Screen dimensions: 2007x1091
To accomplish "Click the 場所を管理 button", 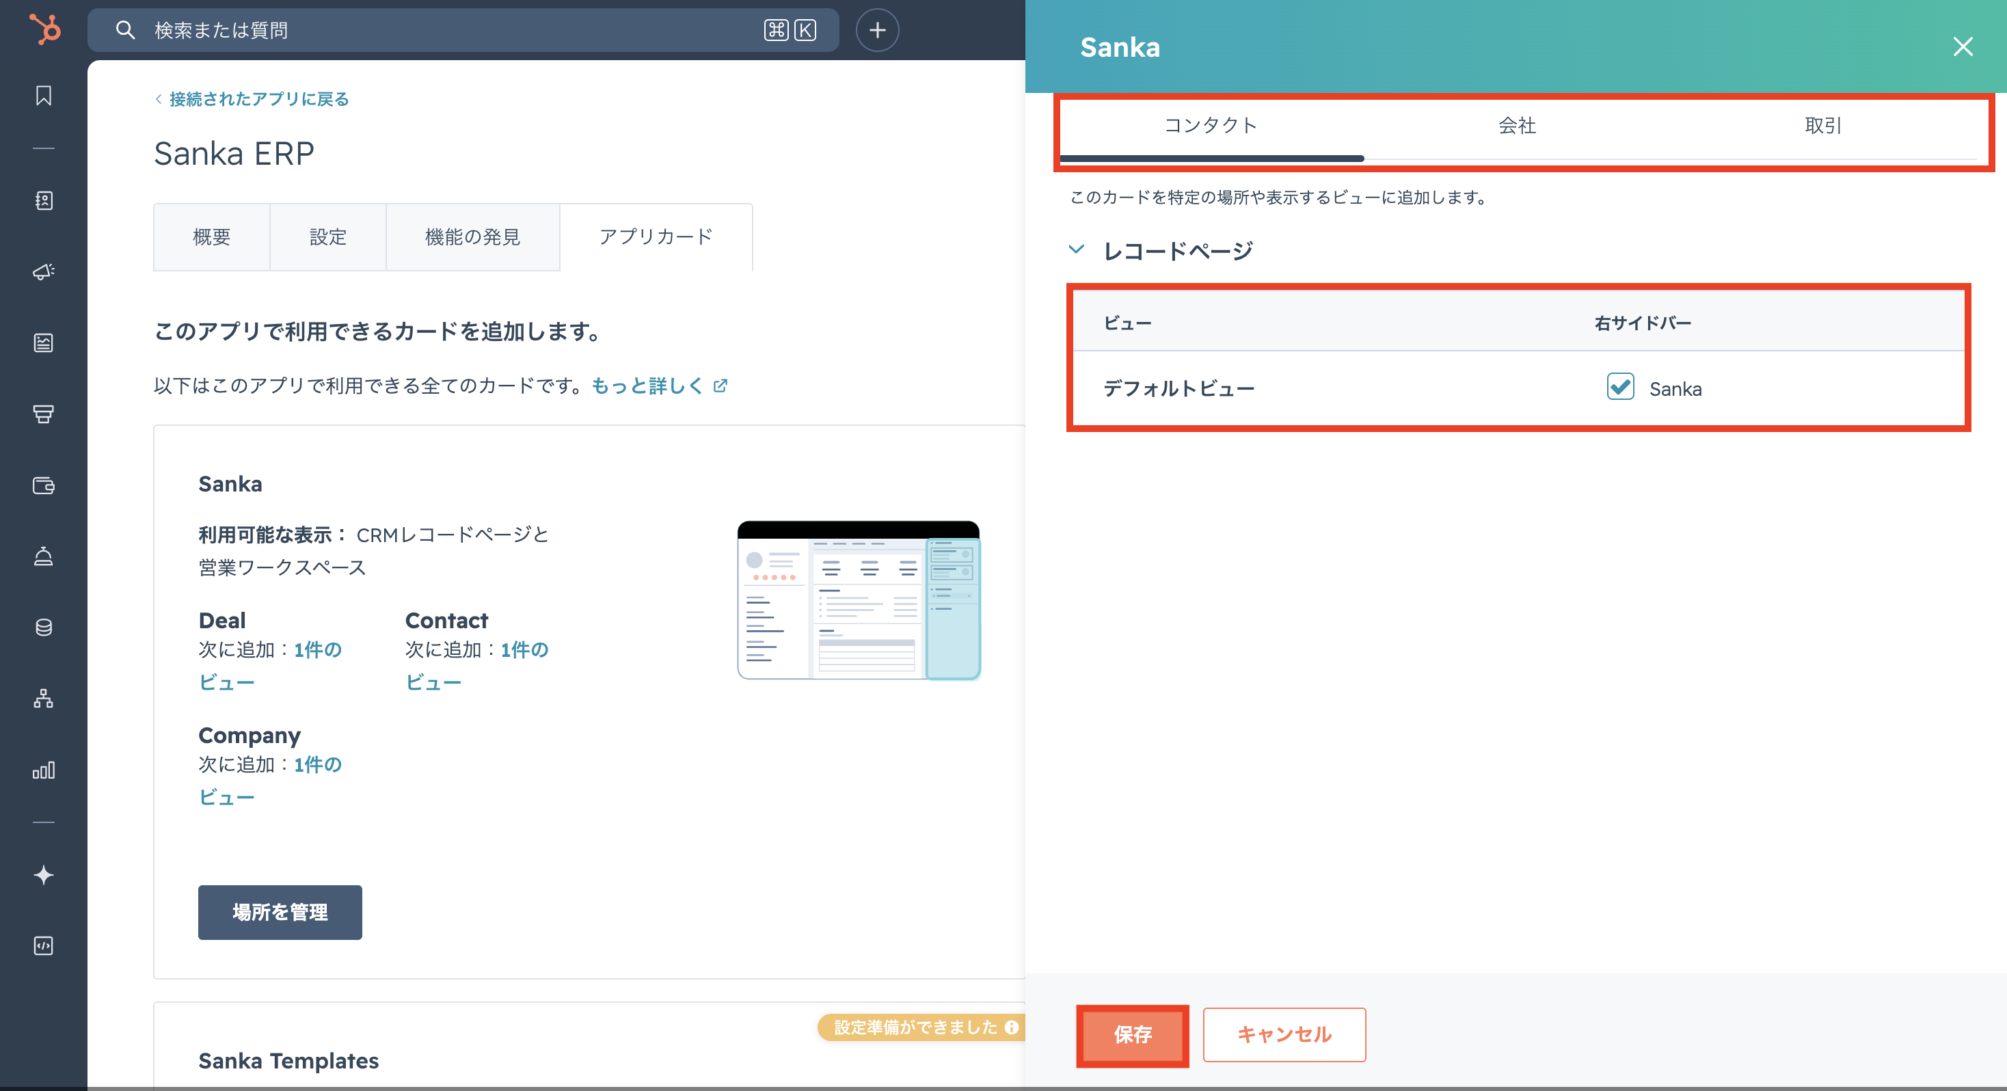I will [280, 912].
